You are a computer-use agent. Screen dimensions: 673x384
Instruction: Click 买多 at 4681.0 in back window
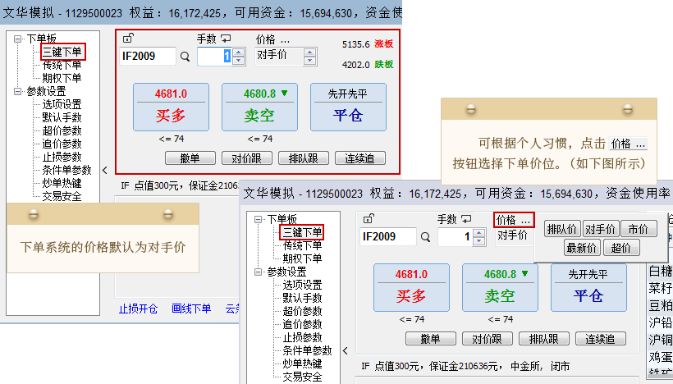(x=171, y=107)
